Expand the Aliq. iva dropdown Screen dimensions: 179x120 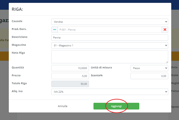click(x=109, y=92)
